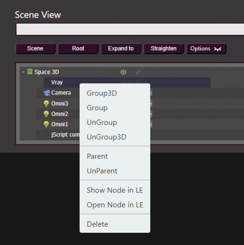The width and height of the screenshot is (244, 245).
Task: Select the jScript tree item
Action: click(65, 135)
